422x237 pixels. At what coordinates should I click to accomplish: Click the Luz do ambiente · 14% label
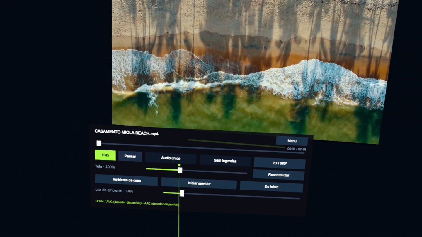(114, 190)
